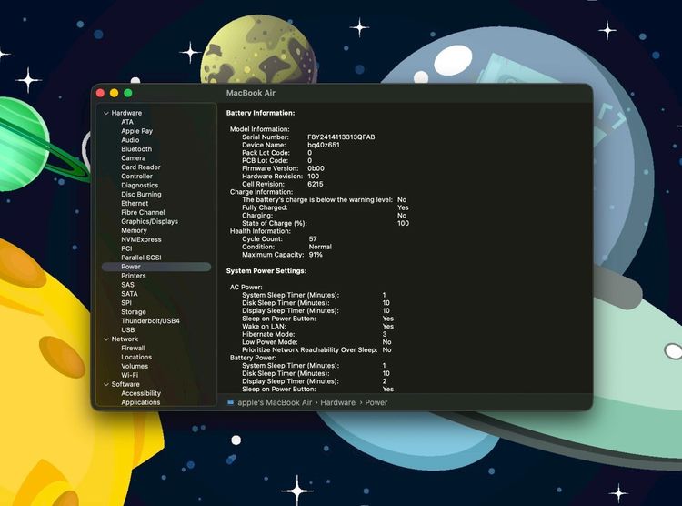Open Applications under Software
Image resolution: width=682 pixels, height=506 pixels.
(140, 402)
